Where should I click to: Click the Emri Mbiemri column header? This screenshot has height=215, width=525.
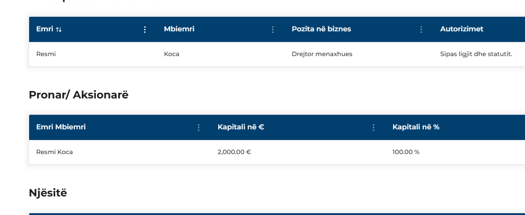(61, 127)
